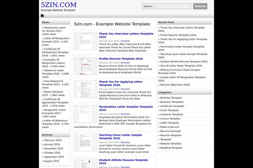Open thumbnail for Termination Letter Samples Template
The height and width of the screenshot is (168, 253).
[x=86, y=114]
